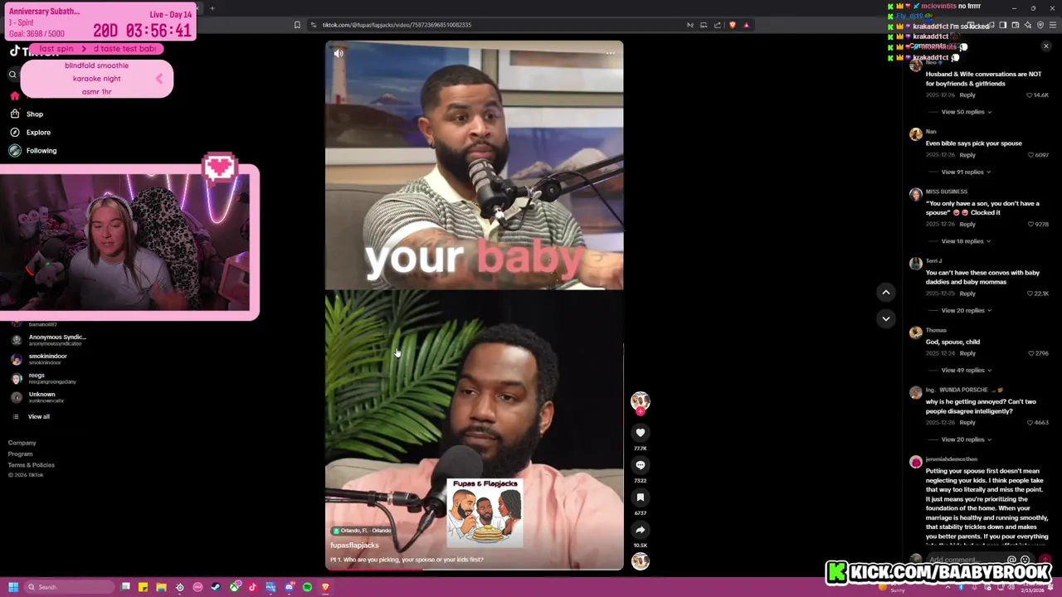
Task: Click the Windows taskbar Search box
Action: point(69,587)
